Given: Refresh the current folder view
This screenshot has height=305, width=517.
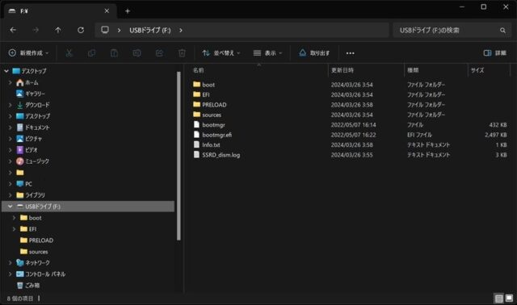Looking at the screenshot, I should pos(81,30).
